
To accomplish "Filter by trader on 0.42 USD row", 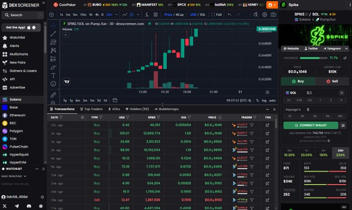I will (x=252, y=125).
